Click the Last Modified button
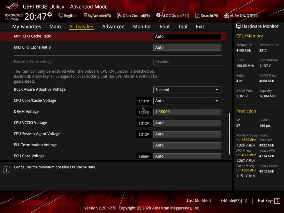 point(199,201)
